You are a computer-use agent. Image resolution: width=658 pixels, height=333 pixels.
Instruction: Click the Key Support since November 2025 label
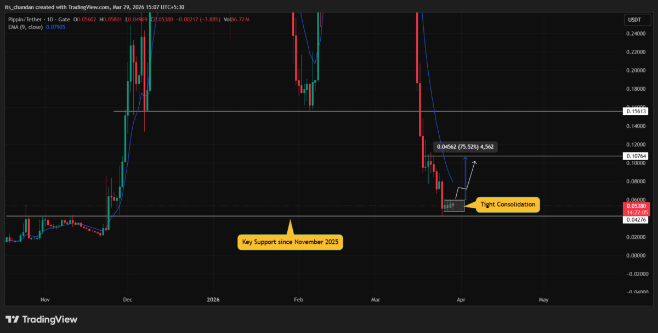[x=290, y=242]
